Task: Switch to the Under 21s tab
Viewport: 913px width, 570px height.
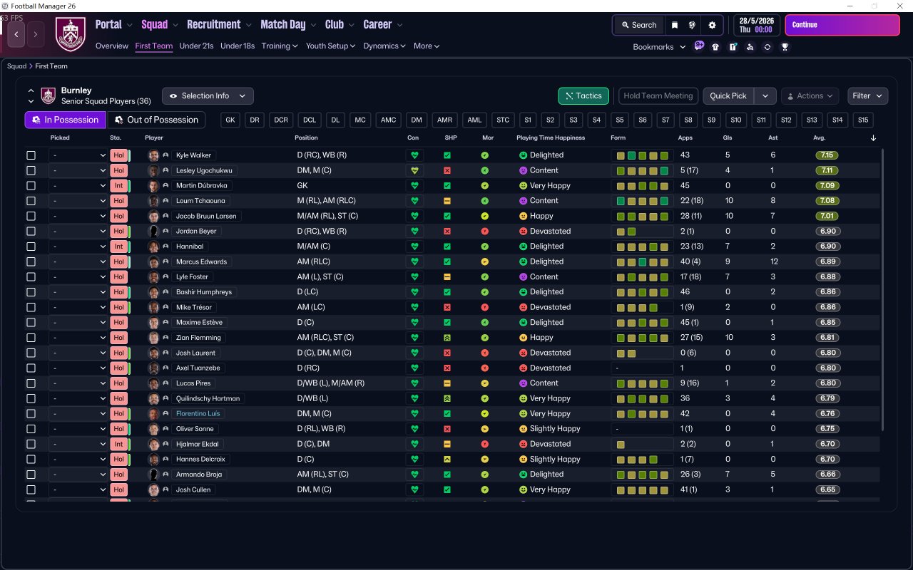Action: tap(196, 46)
